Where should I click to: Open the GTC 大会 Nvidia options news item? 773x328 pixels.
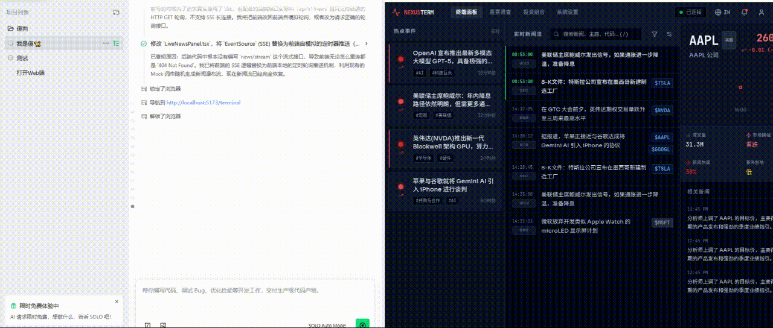coord(592,113)
